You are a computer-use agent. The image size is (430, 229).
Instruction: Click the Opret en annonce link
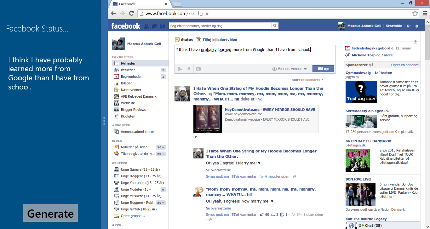[x=405, y=65]
